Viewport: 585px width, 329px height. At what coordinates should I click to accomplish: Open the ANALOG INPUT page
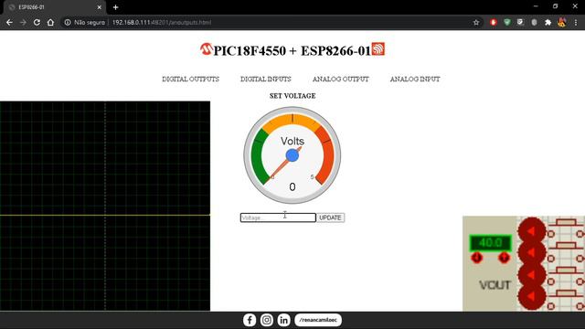(415, 80)
